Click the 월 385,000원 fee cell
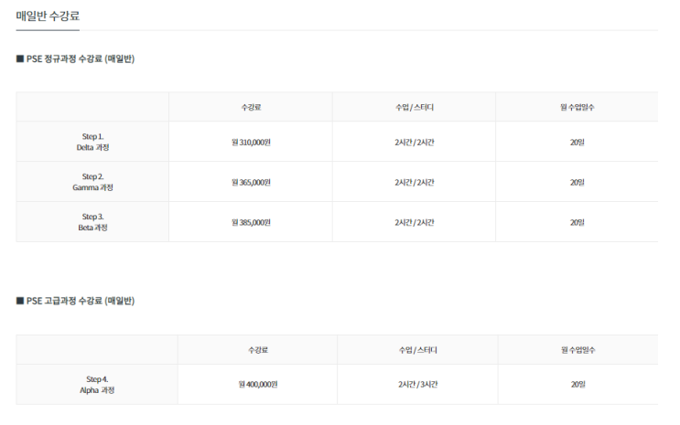Image resolution: width=680 pixels, height=425 pixels. (251, 222)
